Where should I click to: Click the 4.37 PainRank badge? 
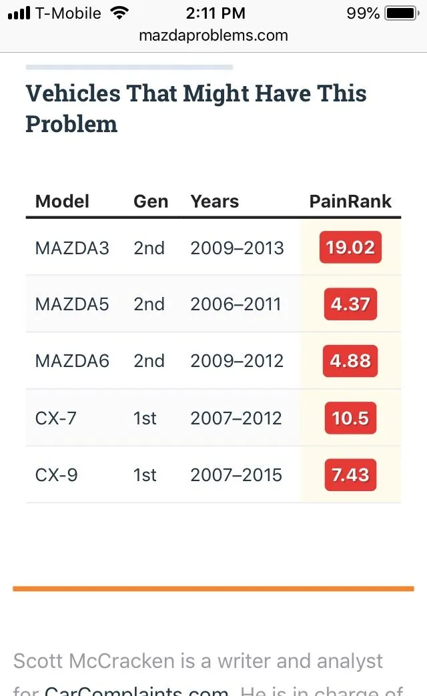pyautogui.click(x=350, y=304)
